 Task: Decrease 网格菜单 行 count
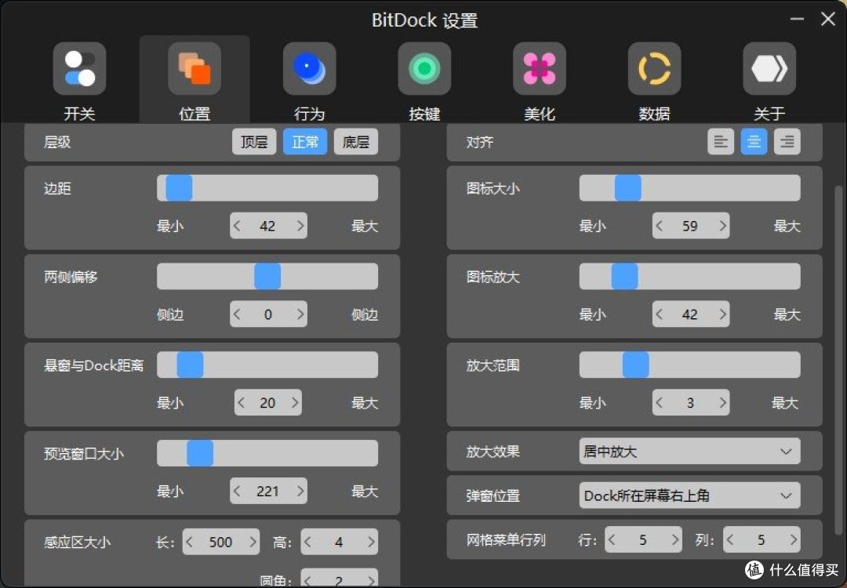coord(612,539)
